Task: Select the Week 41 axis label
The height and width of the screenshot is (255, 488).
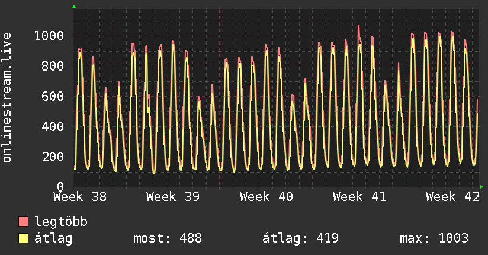Action: coord(359,197)
